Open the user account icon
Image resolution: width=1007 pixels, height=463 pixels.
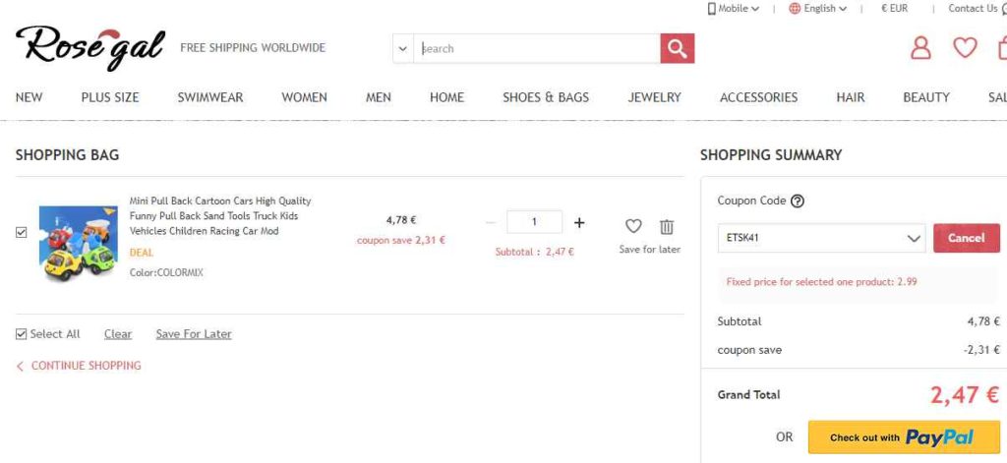tap(920, 47)
